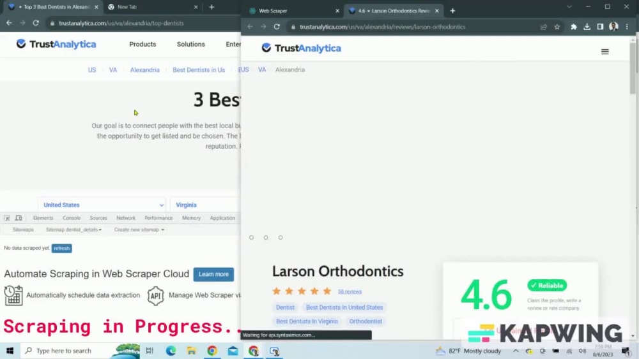Open right browser tab search chevron
This screenshot has height=359, width=639.
[x=569, y=7]
